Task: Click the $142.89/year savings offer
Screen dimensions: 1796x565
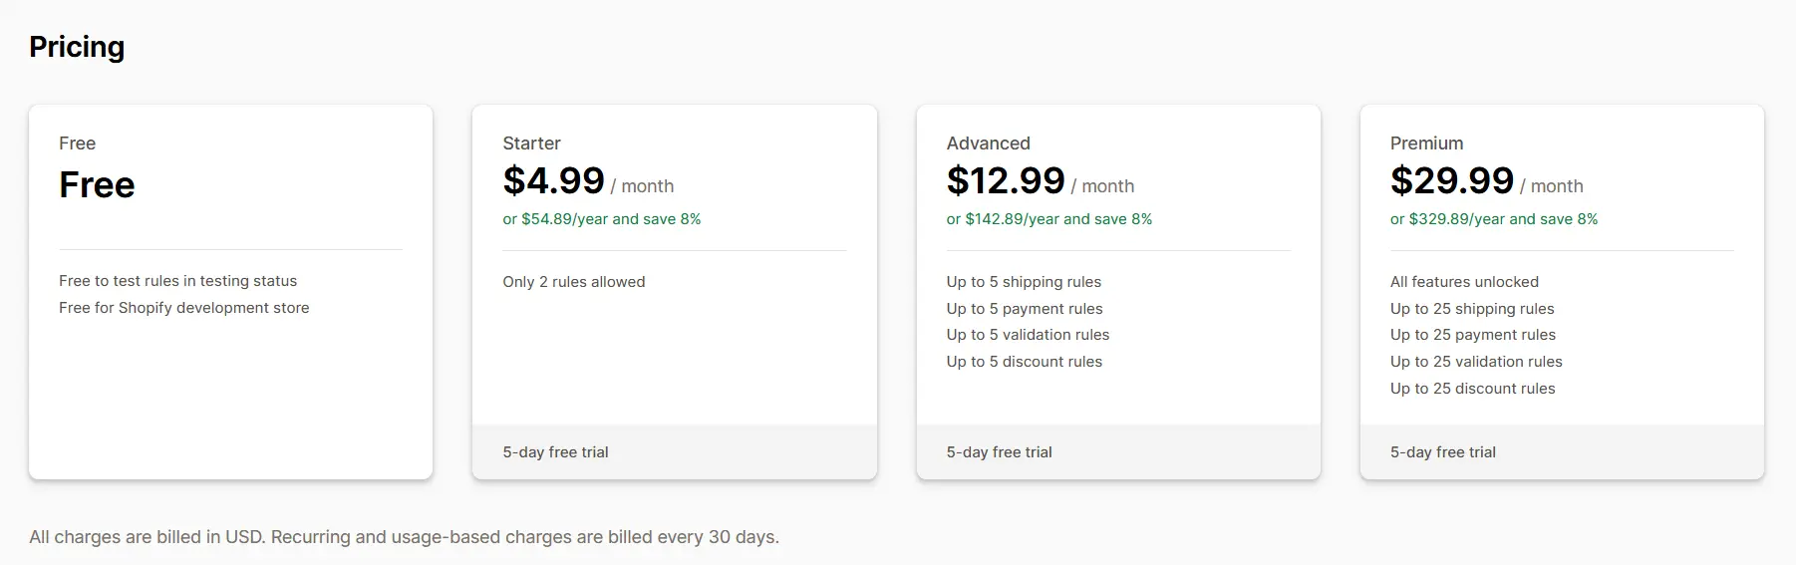Action: [x=1048, y=219]
